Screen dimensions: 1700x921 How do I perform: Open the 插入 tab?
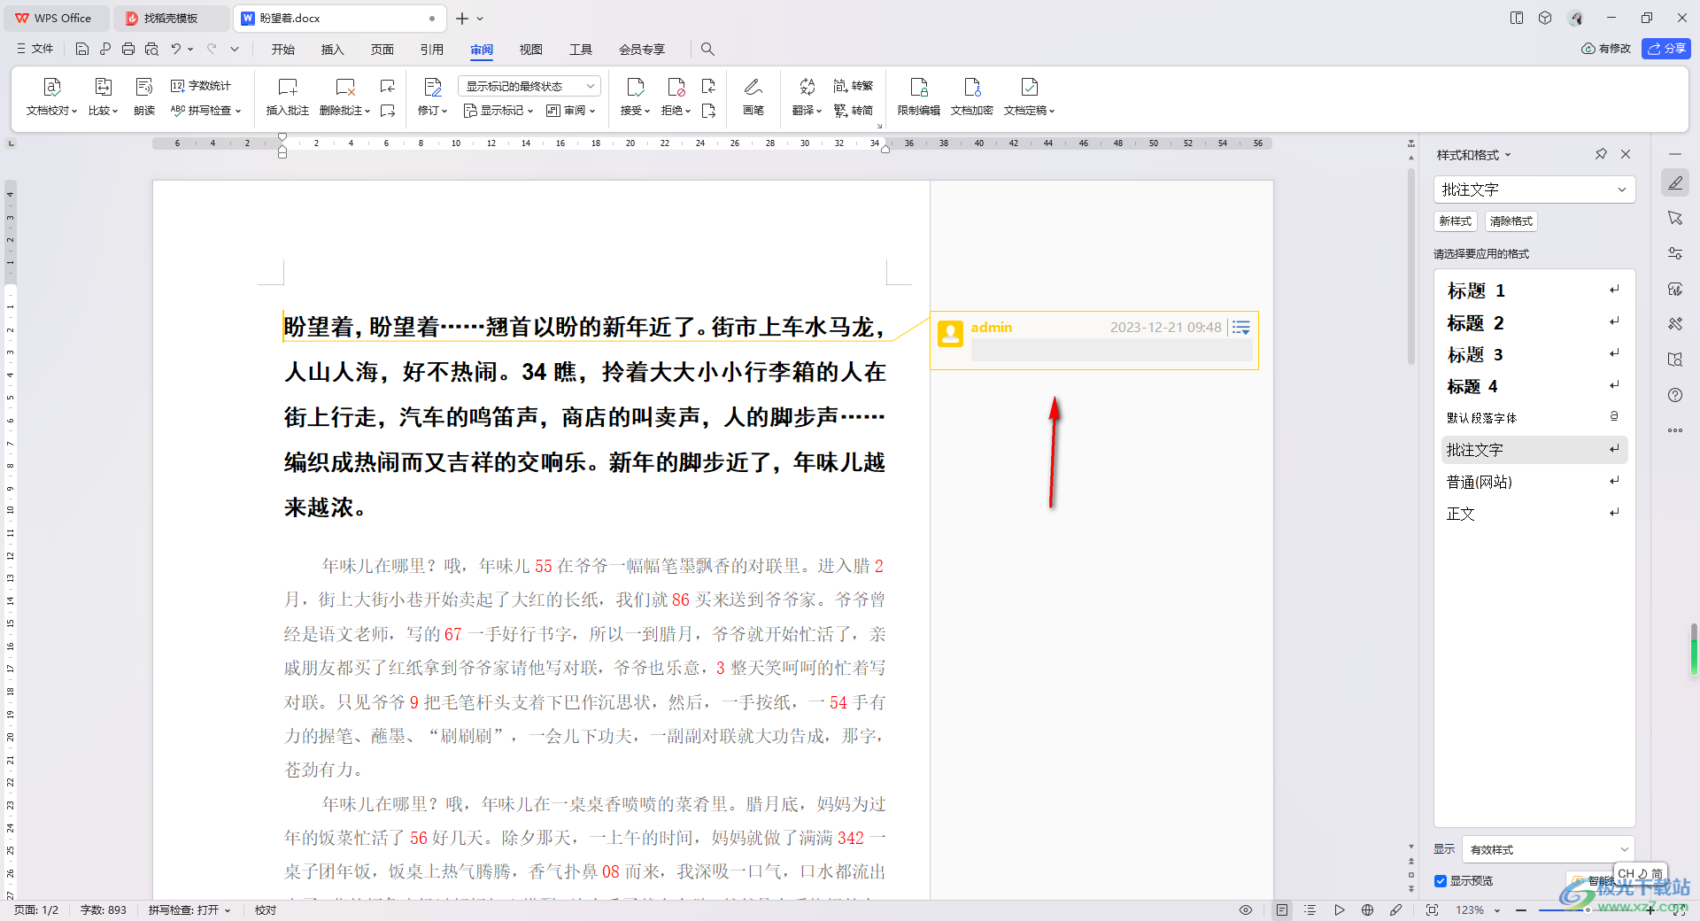pos(333,50)
